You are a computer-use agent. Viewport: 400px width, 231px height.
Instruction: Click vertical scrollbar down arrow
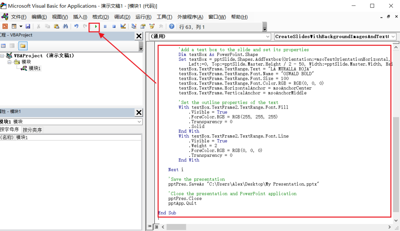click(396, 220)
